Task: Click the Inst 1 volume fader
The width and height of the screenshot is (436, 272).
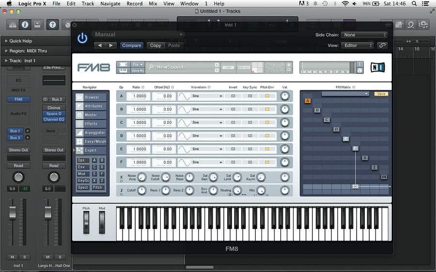Action: [13, 212]
